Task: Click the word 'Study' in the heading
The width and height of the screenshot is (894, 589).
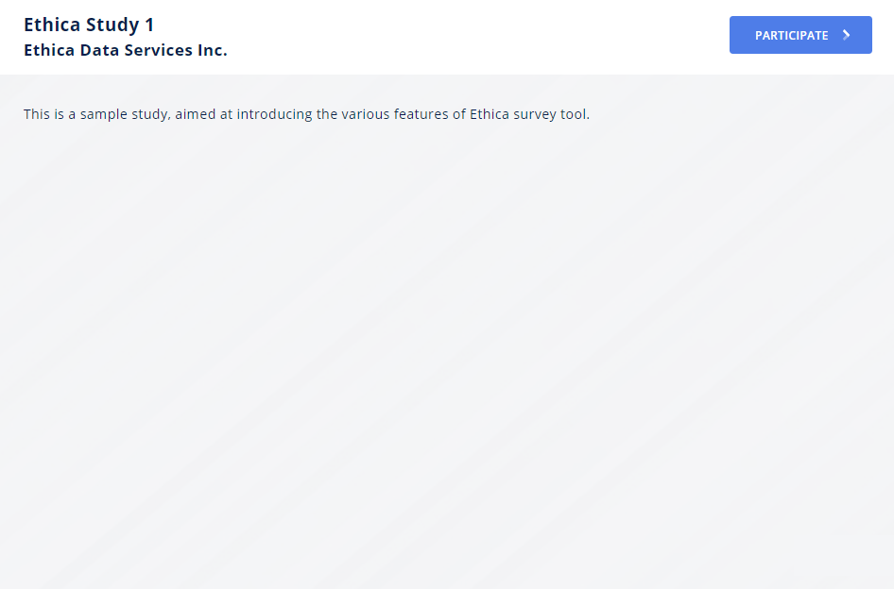Action: (x=112, y=25)
